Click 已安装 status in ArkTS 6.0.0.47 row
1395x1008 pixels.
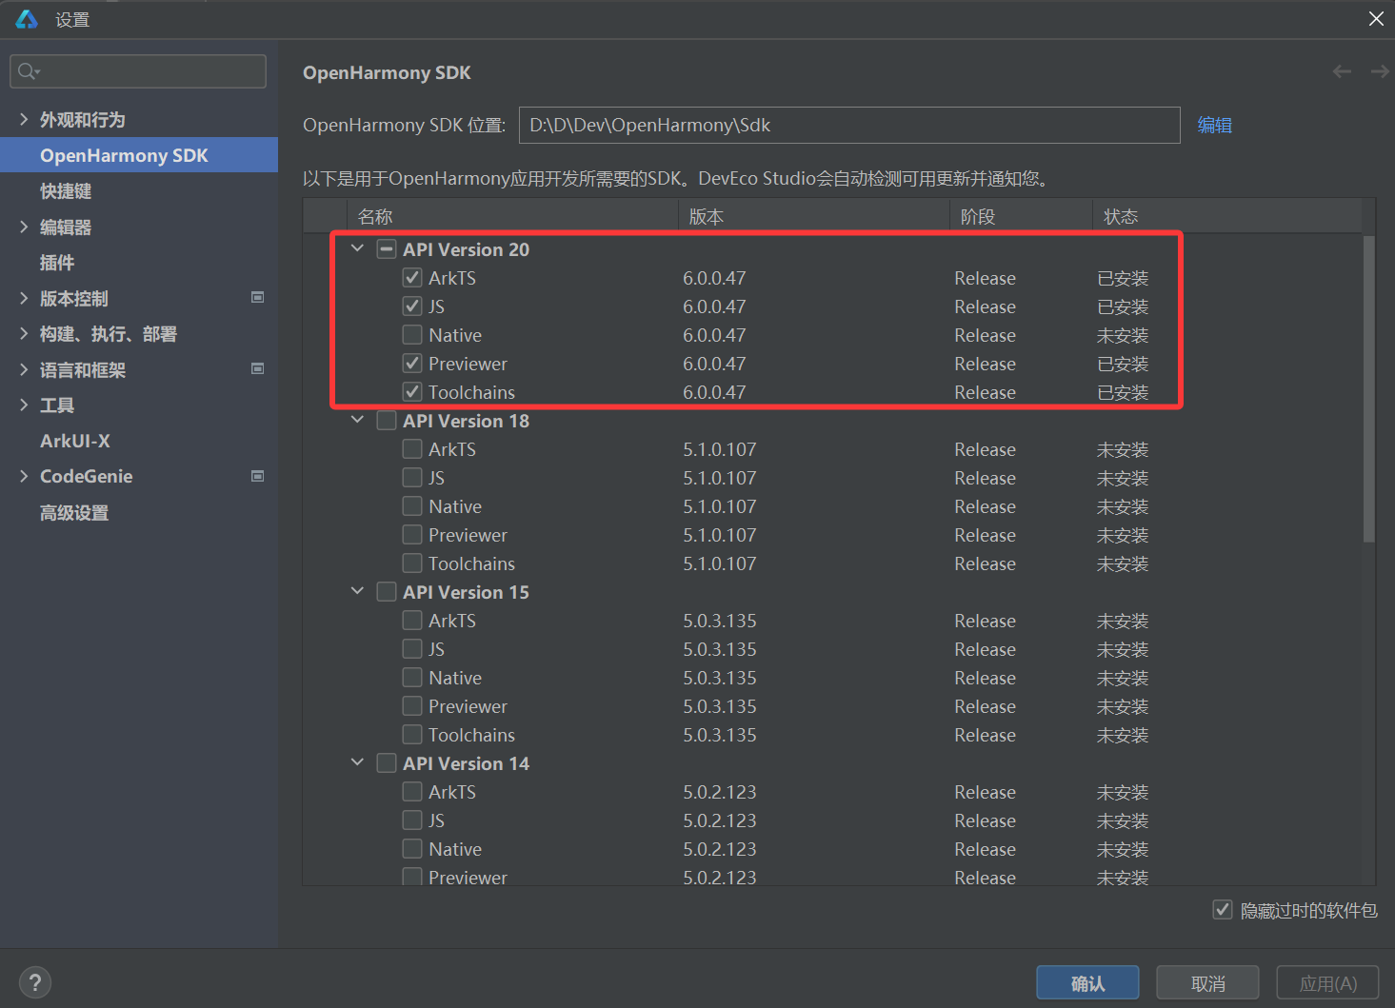[x=1123, y=278]
